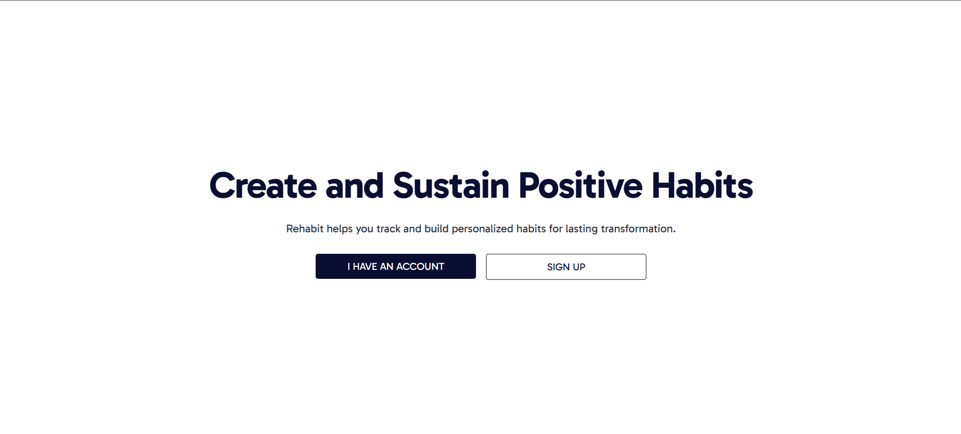Click the Create and Sustain Positive Habits heading
Image resolution: width=961 pixels, height=434 pixels.
click(x=480, y=186)
